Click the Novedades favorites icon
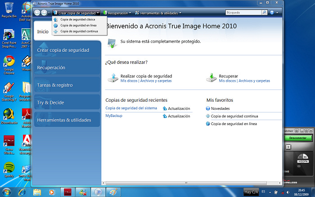 coord(208,108)
